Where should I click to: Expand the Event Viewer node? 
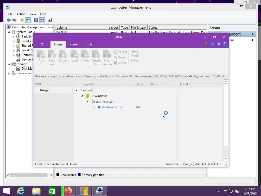point(14,41)
